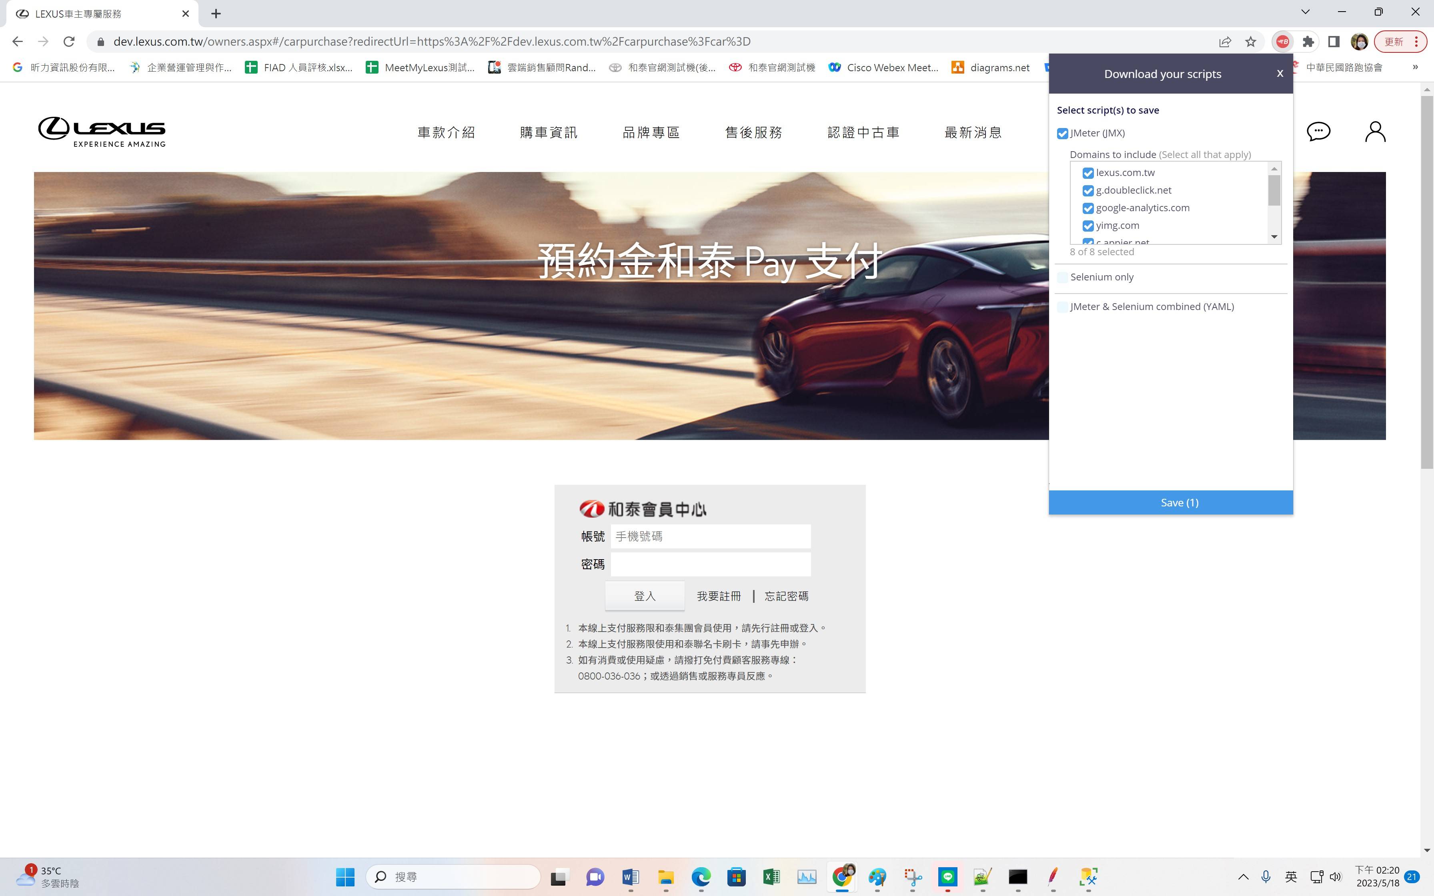The height and width of the screenshot is (896, 1434).
Task: Click the 帳號 phone number field
Action: [x=711, y=536]
